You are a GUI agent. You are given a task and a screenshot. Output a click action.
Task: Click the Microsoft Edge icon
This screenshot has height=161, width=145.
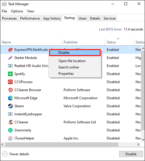10,98
